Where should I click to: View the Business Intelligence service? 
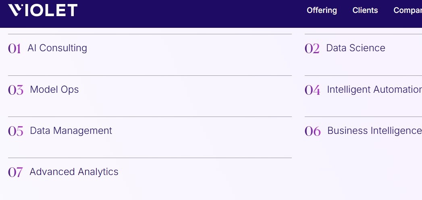tap(374, 131)
